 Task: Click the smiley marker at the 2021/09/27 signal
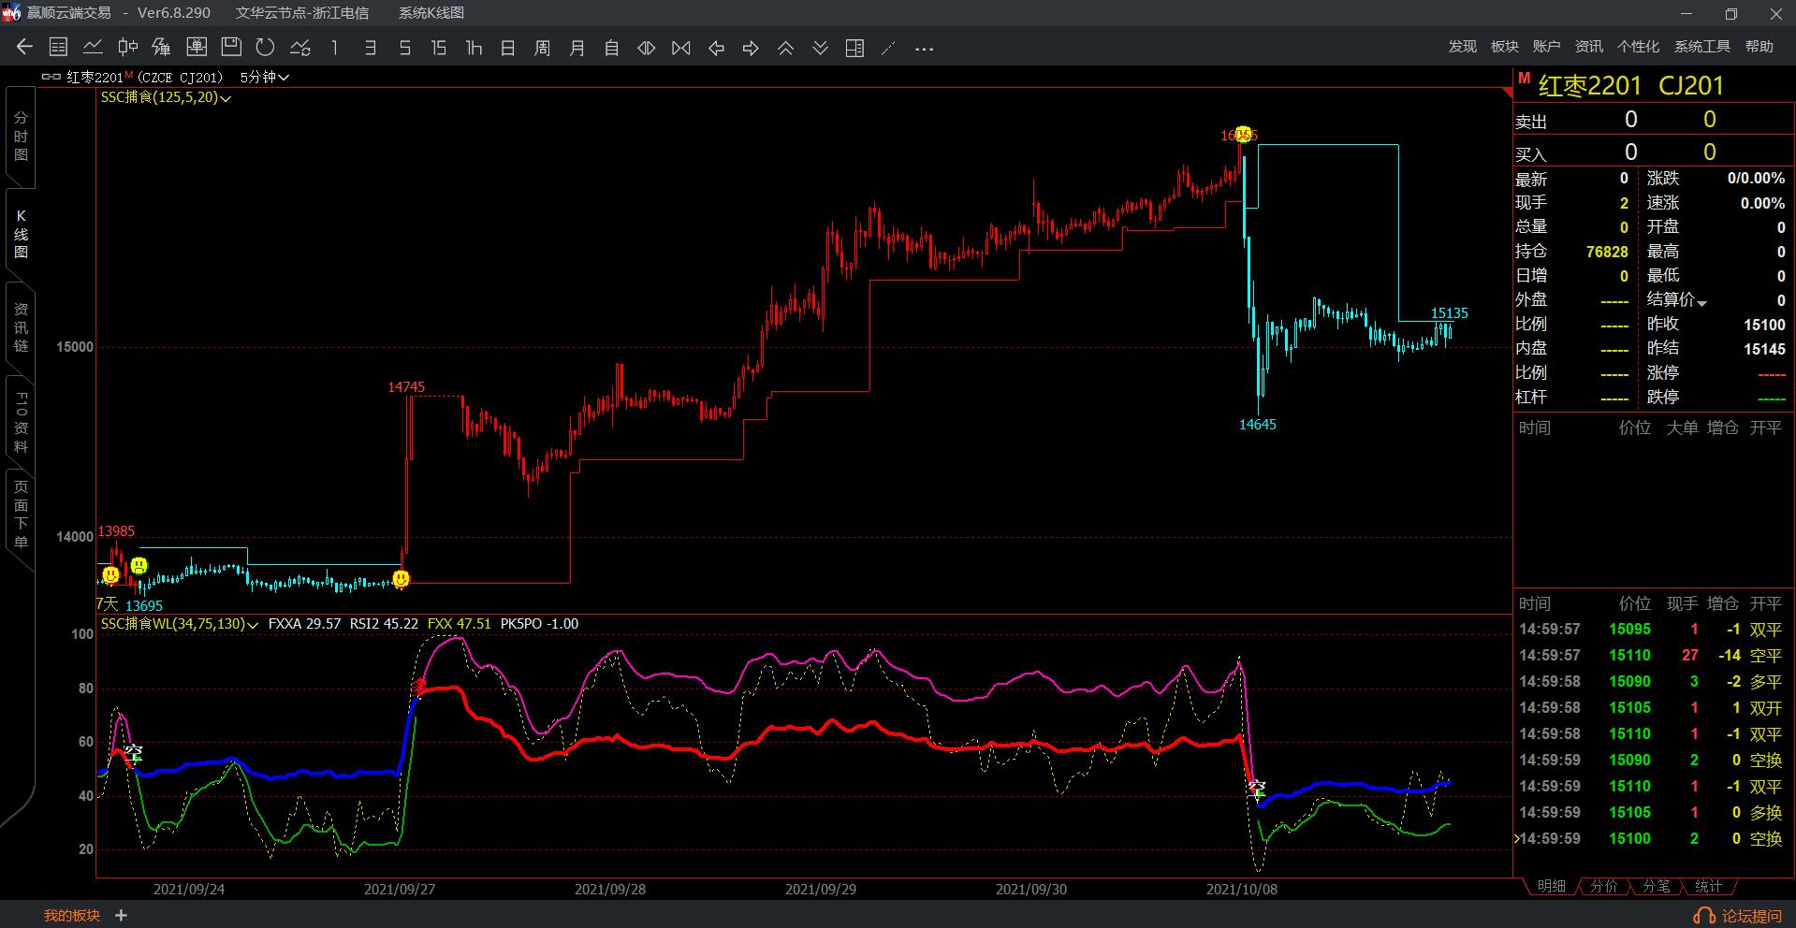(x=401, y=579)
